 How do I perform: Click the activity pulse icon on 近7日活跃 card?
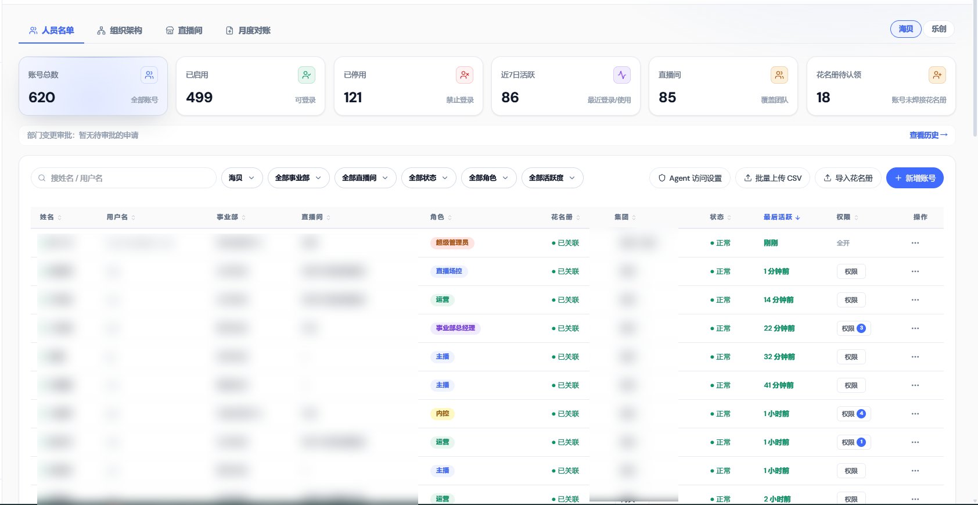(622, 75)
